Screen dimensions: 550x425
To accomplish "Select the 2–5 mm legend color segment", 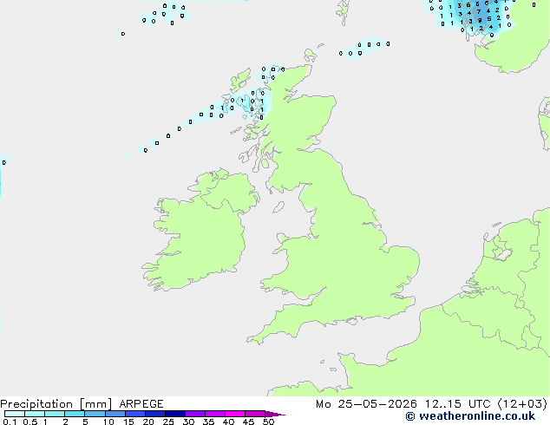I will point(75,414).
